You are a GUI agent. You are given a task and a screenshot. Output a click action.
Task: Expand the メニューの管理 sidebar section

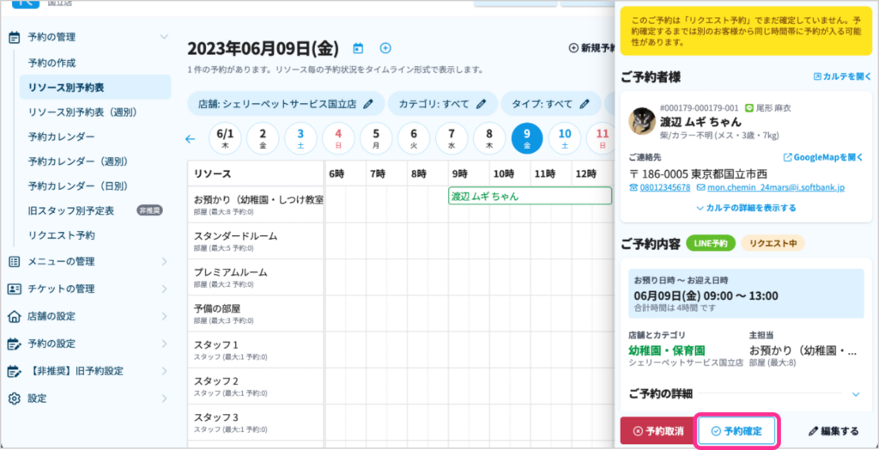point(164,261)
